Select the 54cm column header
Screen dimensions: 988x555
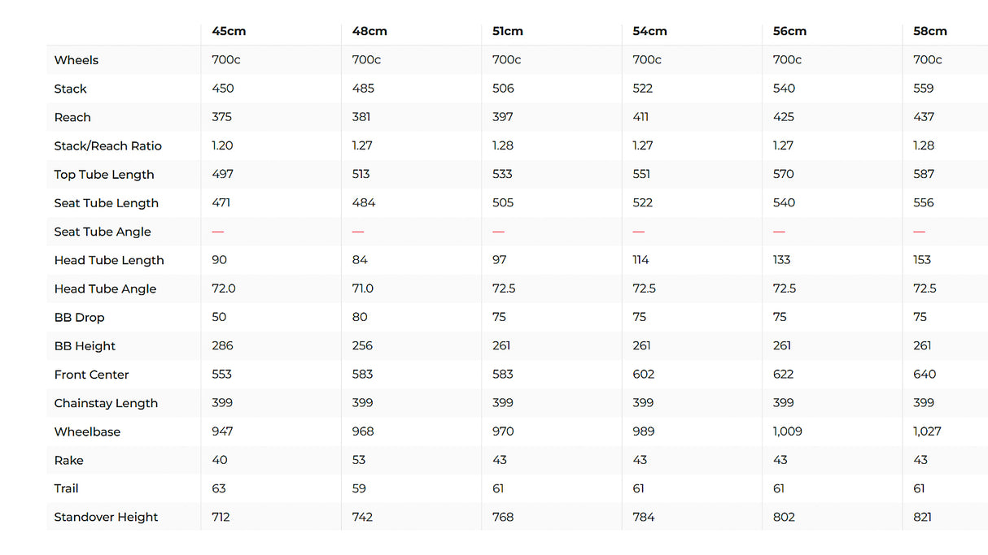(649, 32)
